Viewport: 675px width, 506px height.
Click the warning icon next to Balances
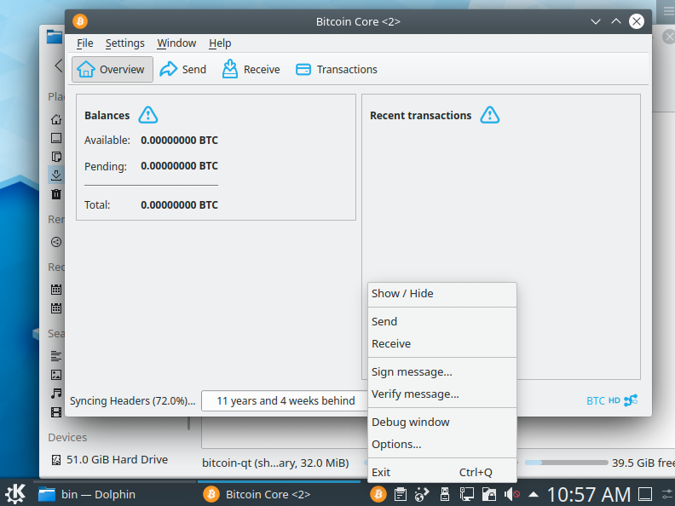point(148,115)
